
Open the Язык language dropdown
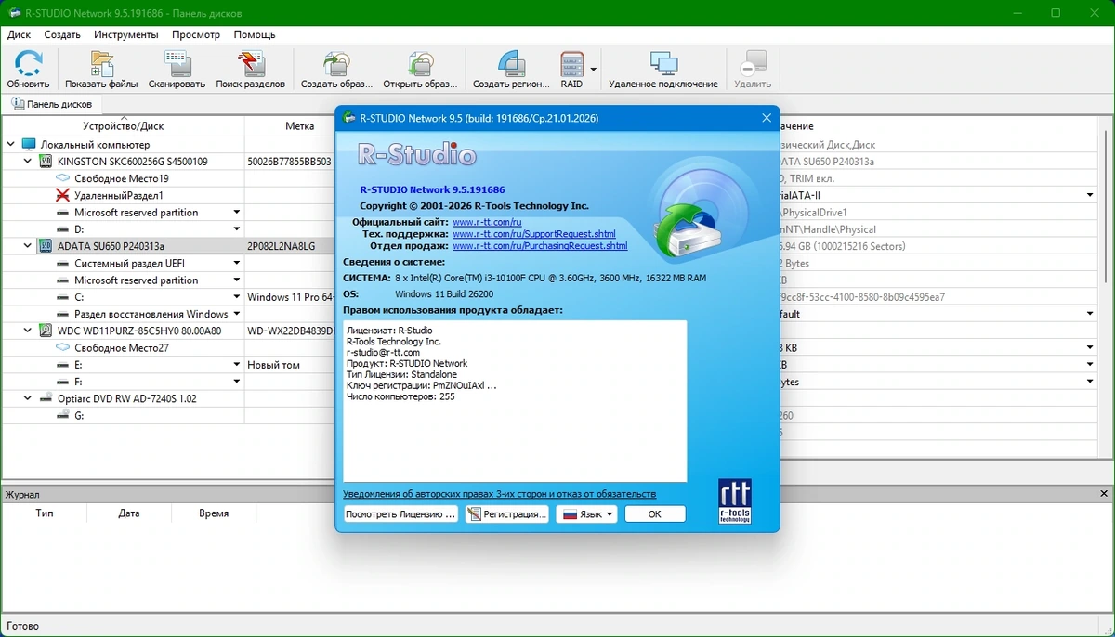[586, 514]
